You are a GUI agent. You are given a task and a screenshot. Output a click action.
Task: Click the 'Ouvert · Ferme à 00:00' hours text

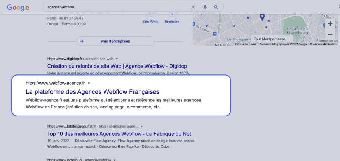66,24
